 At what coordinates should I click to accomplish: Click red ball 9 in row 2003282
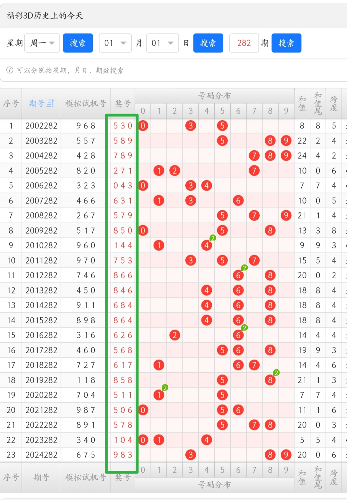(x=286, y=141)
